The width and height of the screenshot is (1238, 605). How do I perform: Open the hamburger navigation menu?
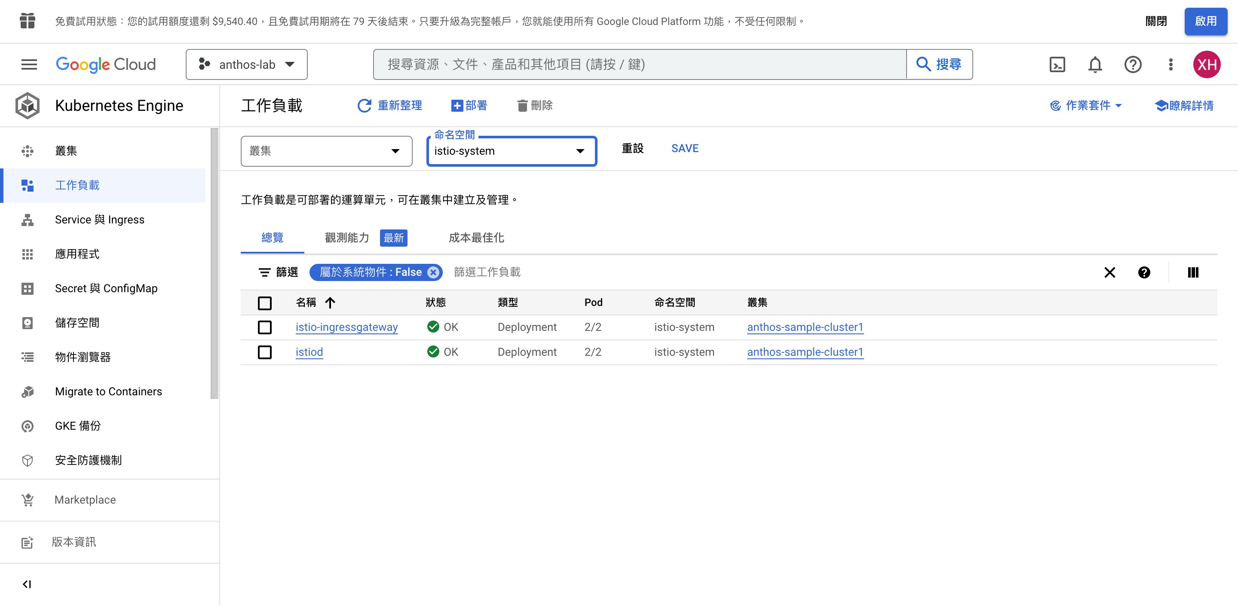(x=29, y=64)
